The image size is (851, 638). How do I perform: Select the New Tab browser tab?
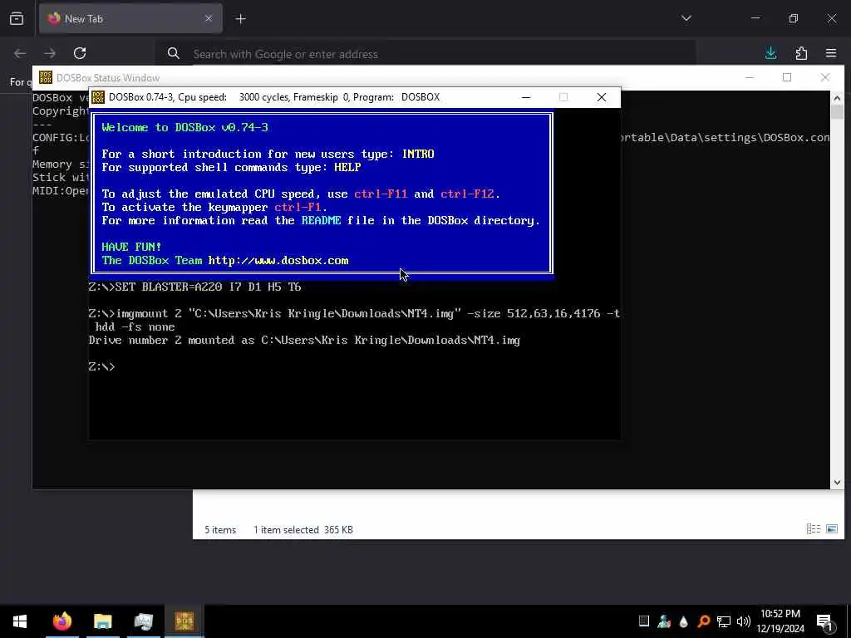coord(130,19)
